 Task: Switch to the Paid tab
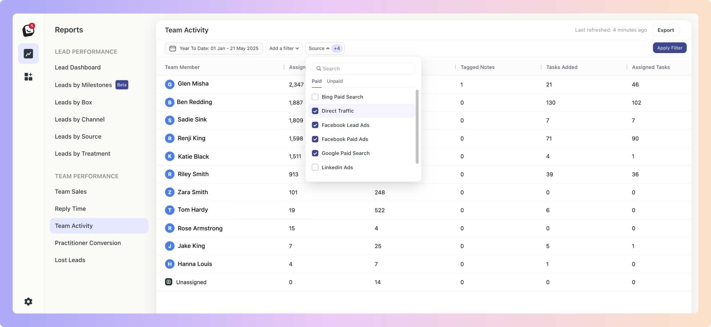(x=317, y=81)
